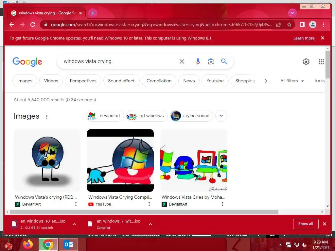Image resolution: width=335 pixels, height=251 pixels.
Task: Clear the search box with the X
Action: click(182, 61)
